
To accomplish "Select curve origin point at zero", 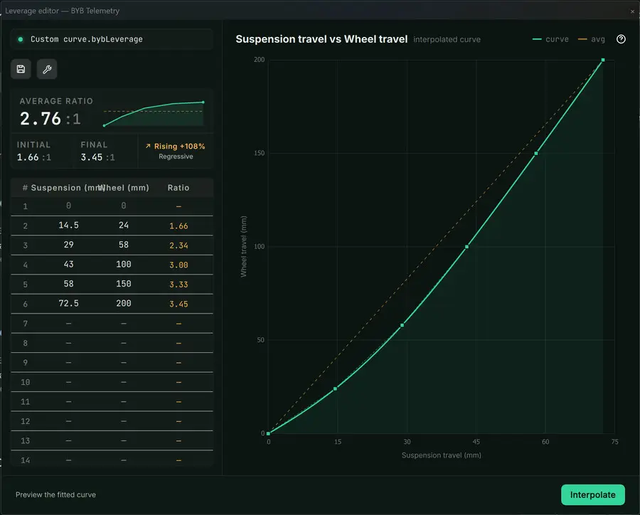I will (x=268, y=433).
